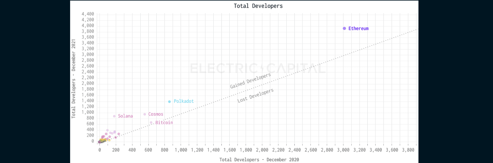
Task: Click the Solana label
Action: point(125,116)
